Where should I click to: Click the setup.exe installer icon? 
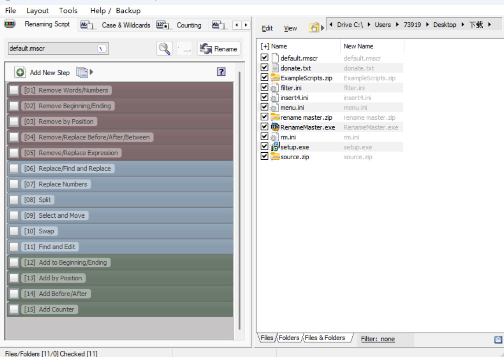pyautogui.click(x=275, y=147)
